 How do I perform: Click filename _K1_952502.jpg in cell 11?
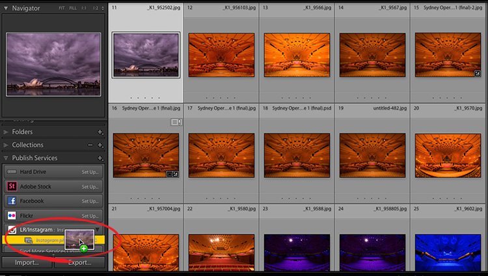tap(163, 7)
